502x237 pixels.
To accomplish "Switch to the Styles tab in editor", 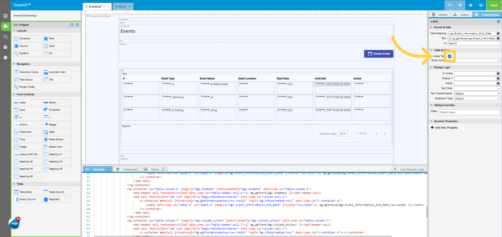I will pos(155,169).
